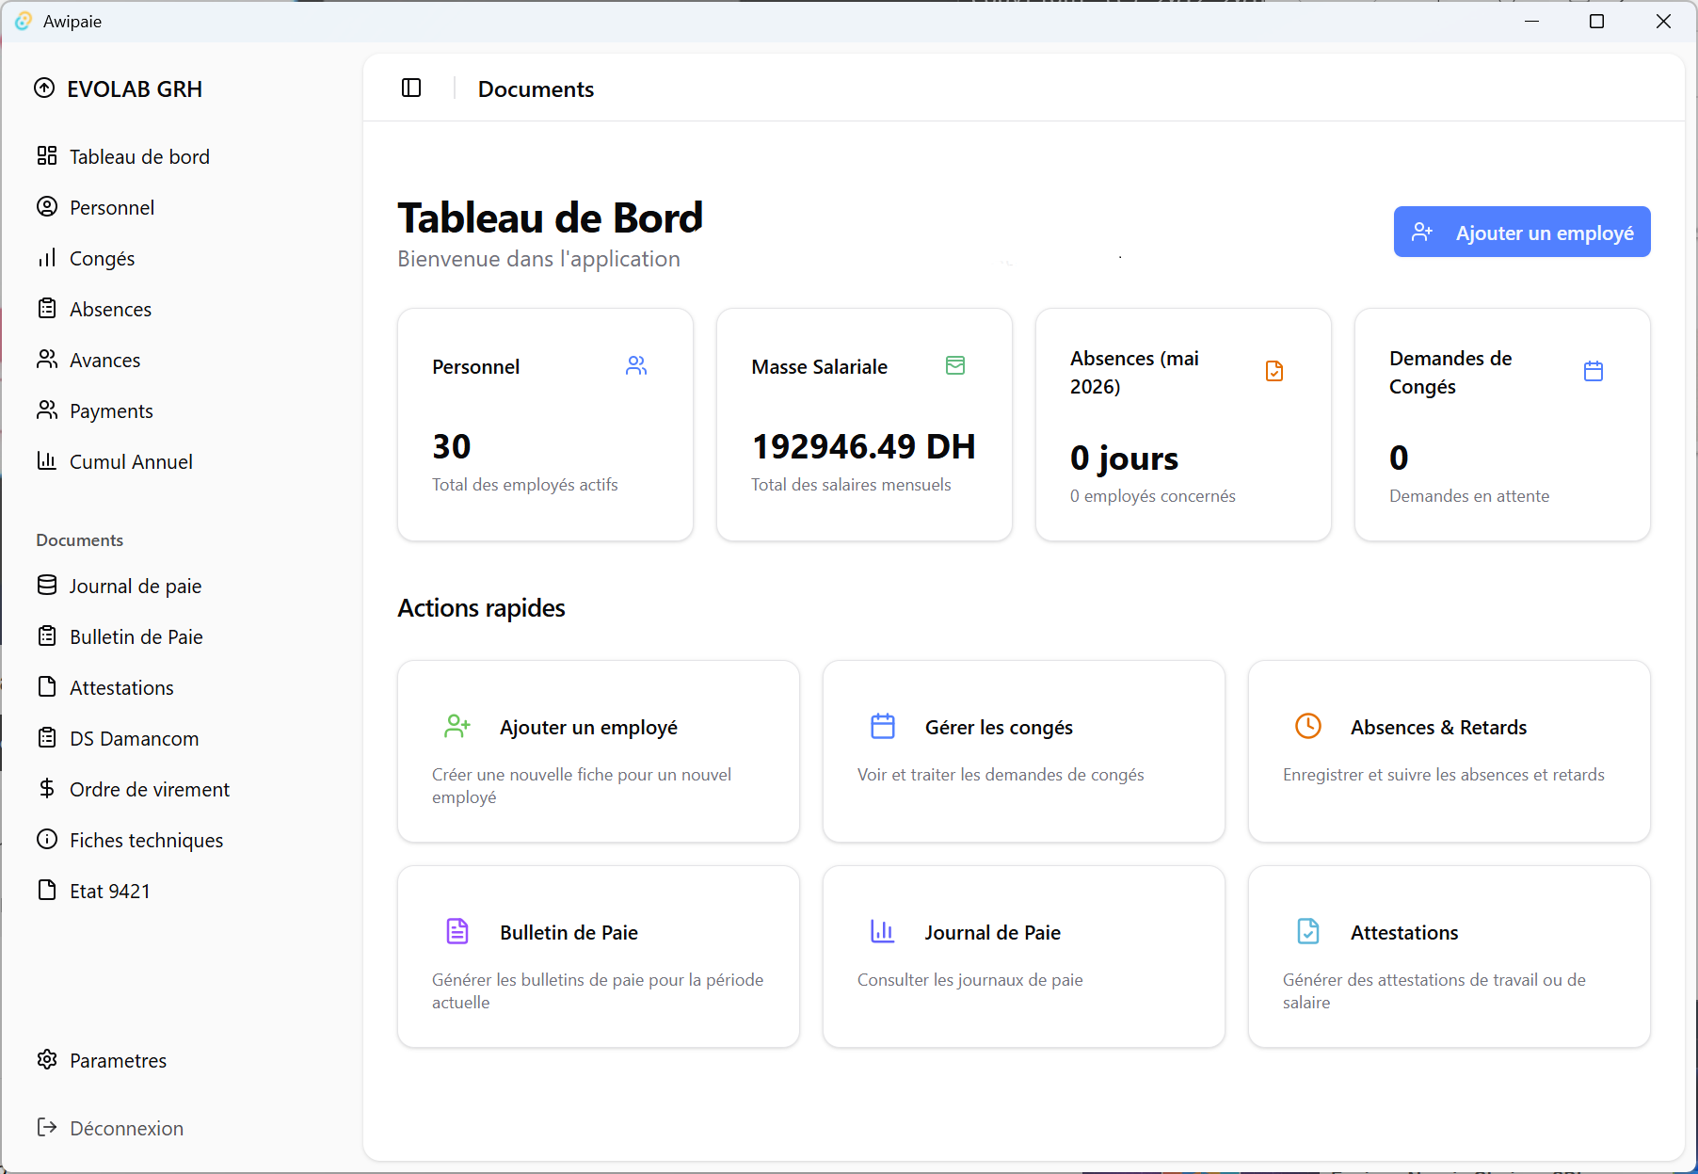1698x1174 pixels.
Task: Click the EVOLAB GRH logo icon
Action: pyautogui.click(x=44, y=88)
